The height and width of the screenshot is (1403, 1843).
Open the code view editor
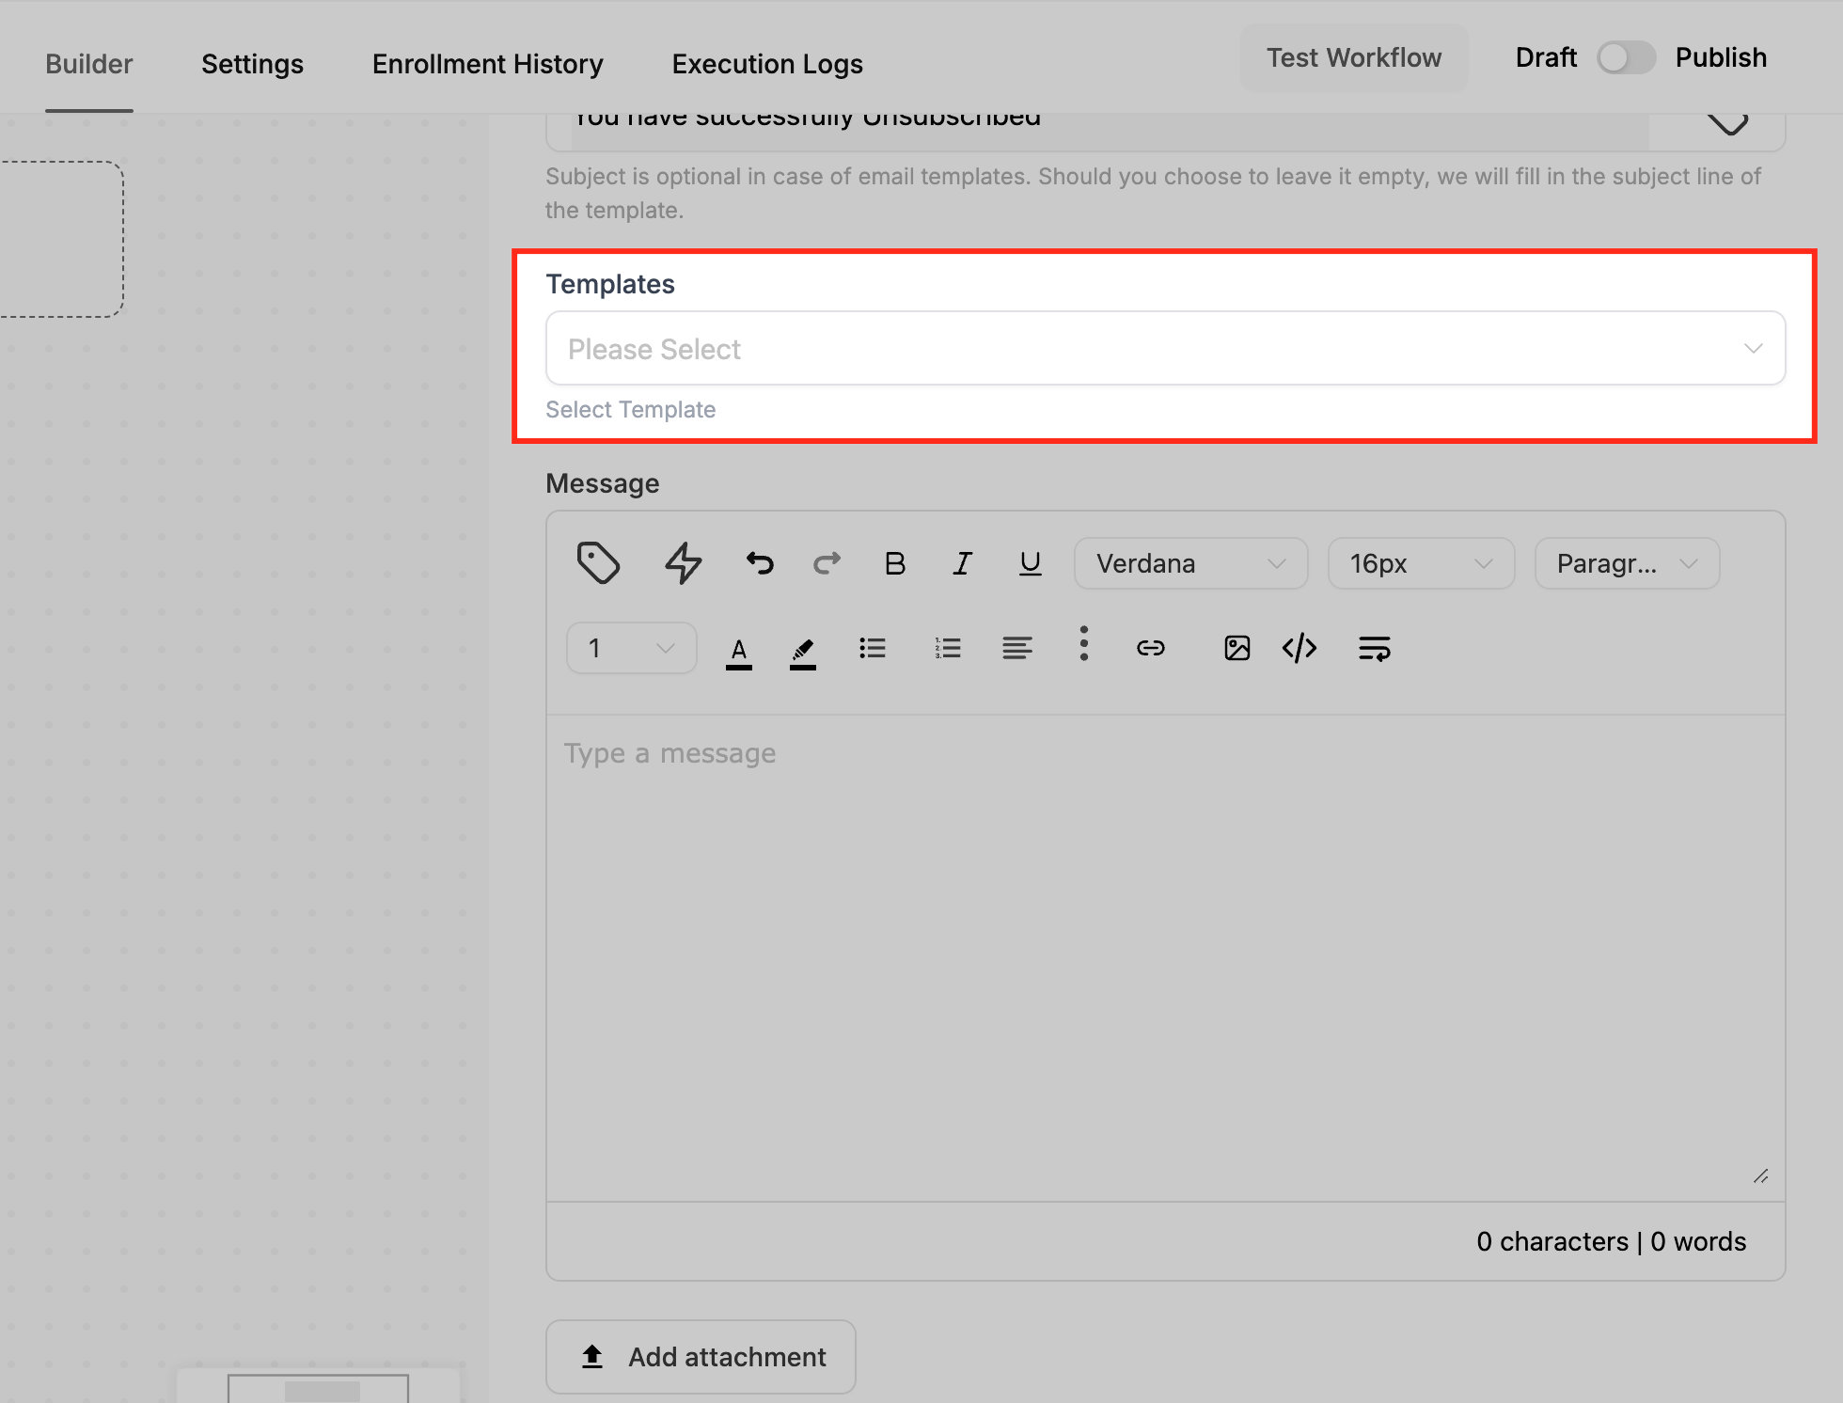pyautogui.click(x=1299, y=648)
